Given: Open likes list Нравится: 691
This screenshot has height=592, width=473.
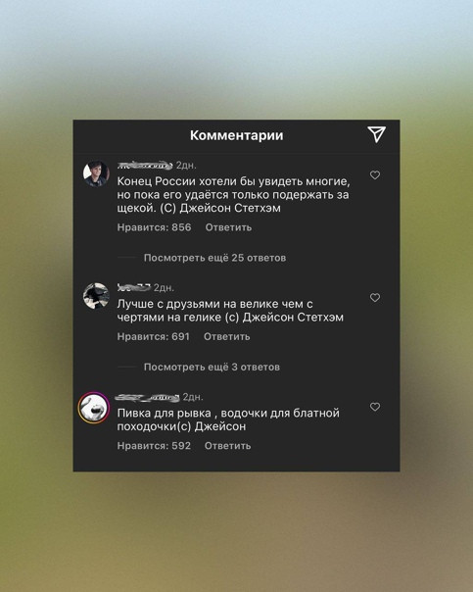Looking at the screenshot, I should (x=153, y=336).
